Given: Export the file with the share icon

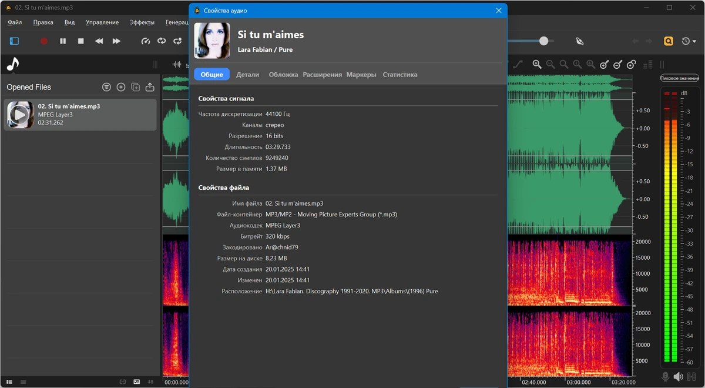Looking at the screenshot, I should 150,87.
